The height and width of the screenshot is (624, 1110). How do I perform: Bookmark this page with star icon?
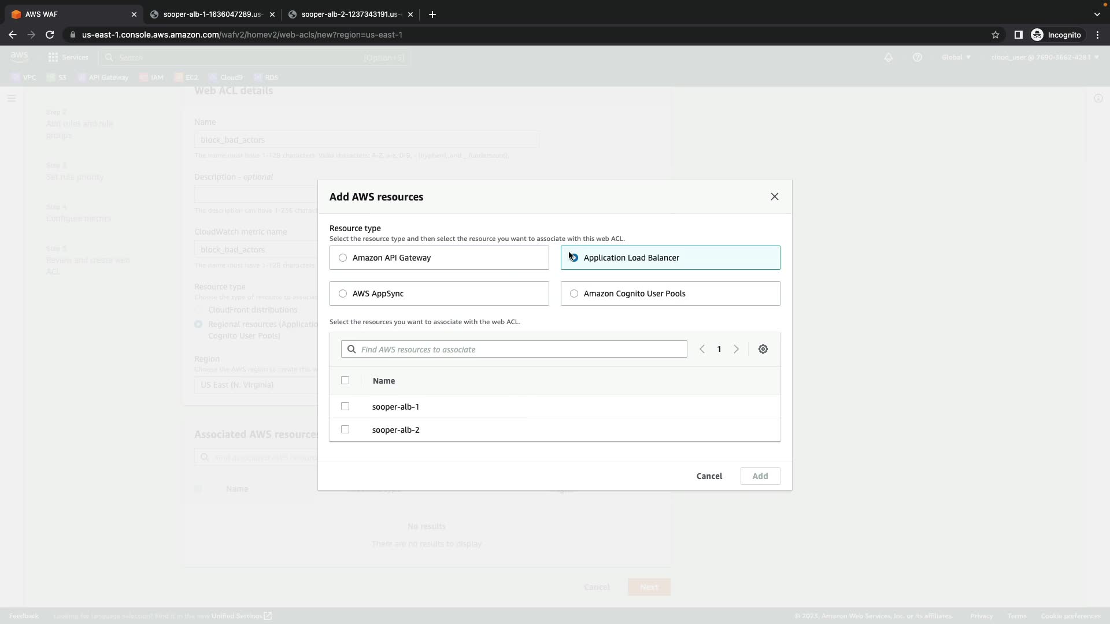[995, 35]
